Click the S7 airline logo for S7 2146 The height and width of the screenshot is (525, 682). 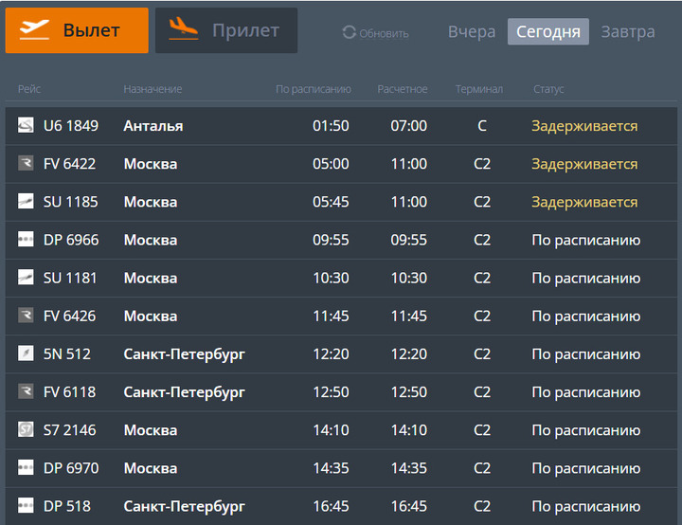tap(26, 429)
